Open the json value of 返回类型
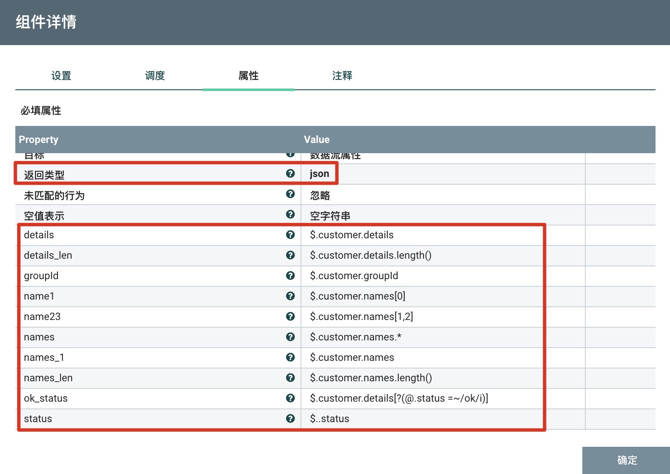 point(320,174)
